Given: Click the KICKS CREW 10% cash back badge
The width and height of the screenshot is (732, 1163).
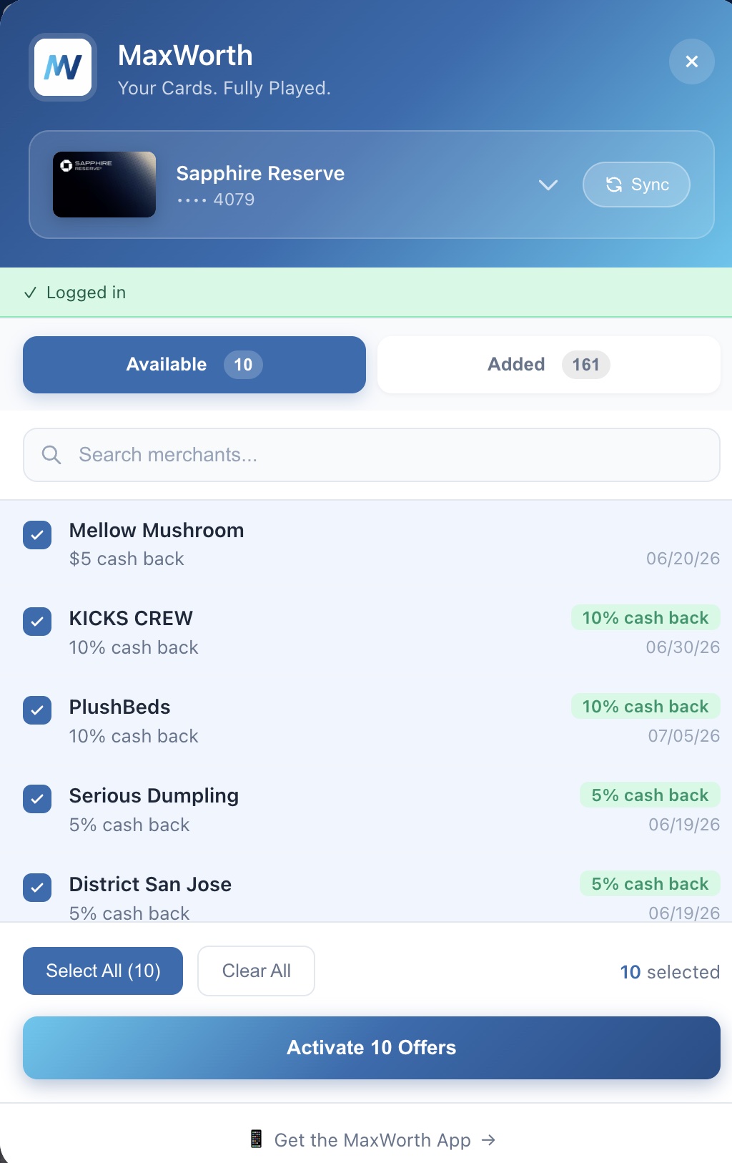Looking at the screenshot, I should [646, 618].
